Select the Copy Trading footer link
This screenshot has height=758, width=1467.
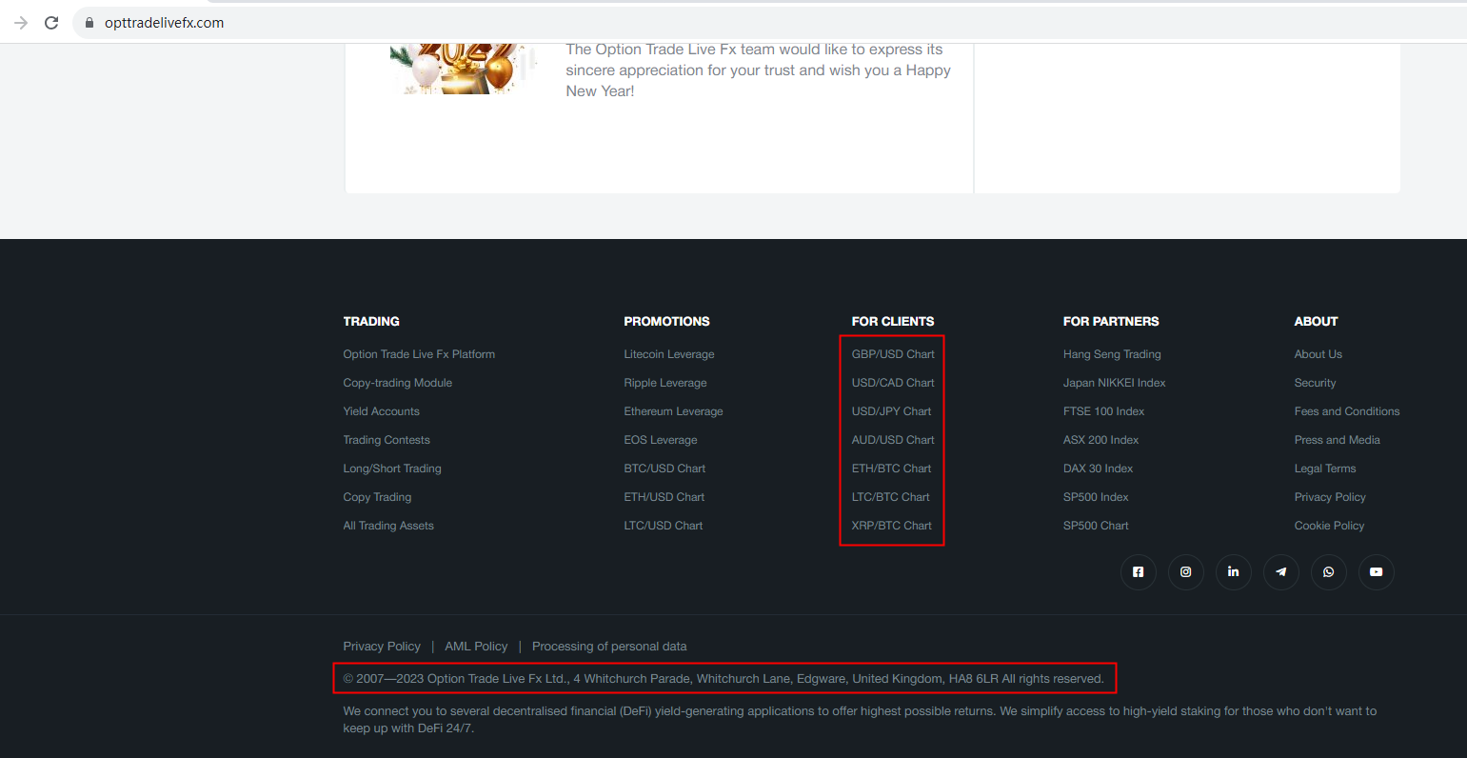(x=377, y=497)
